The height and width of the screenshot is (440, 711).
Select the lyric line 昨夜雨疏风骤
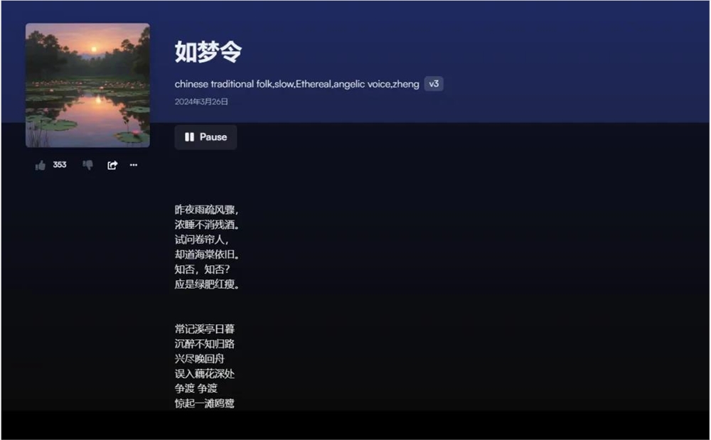pyautogui.click(x=206, y=210)
